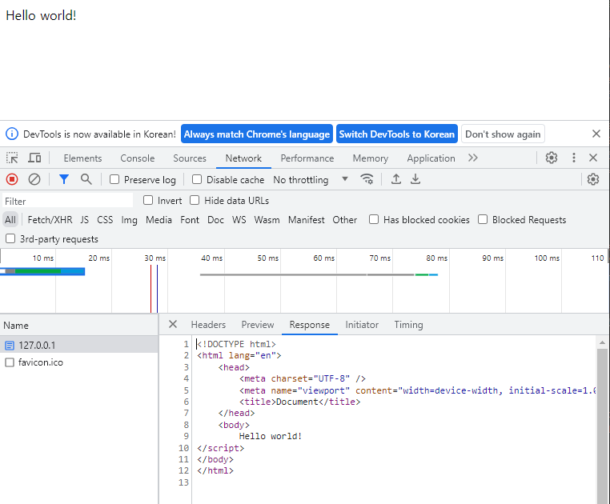The image size is (610, 504).
Task: Filter requests by WS
Action: point(239,220)
